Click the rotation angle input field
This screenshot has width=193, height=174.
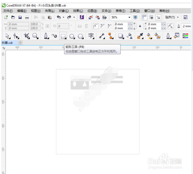[63, 26]
